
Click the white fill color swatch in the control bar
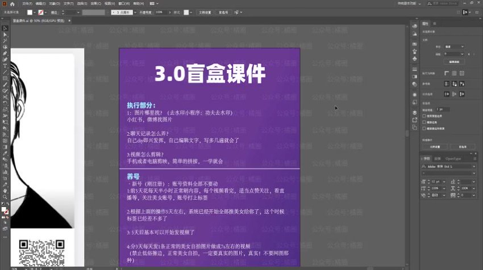tap(30, 12)
